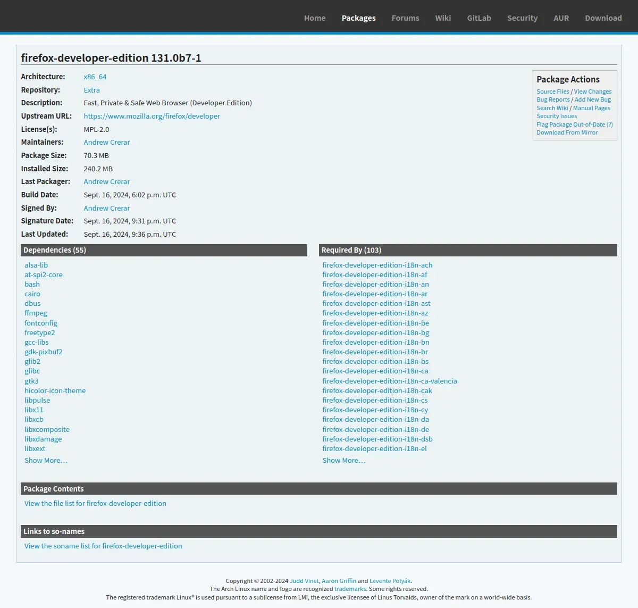
Task: Open the ffmpeg dependency
Action: click(36, 313)
